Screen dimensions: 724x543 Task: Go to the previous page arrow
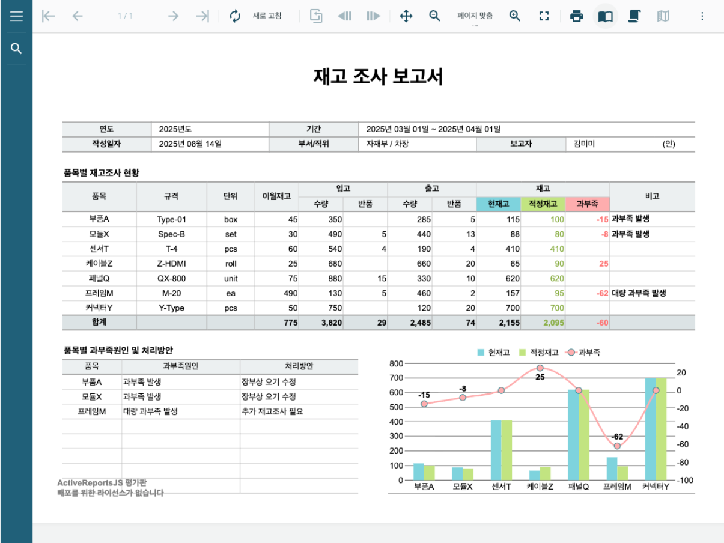pos(77,16)
